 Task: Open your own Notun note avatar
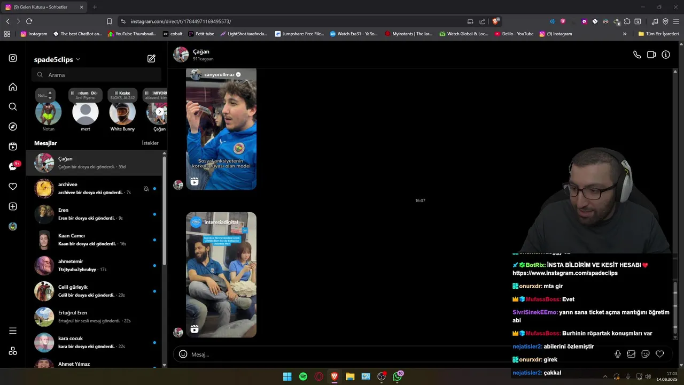48,113
